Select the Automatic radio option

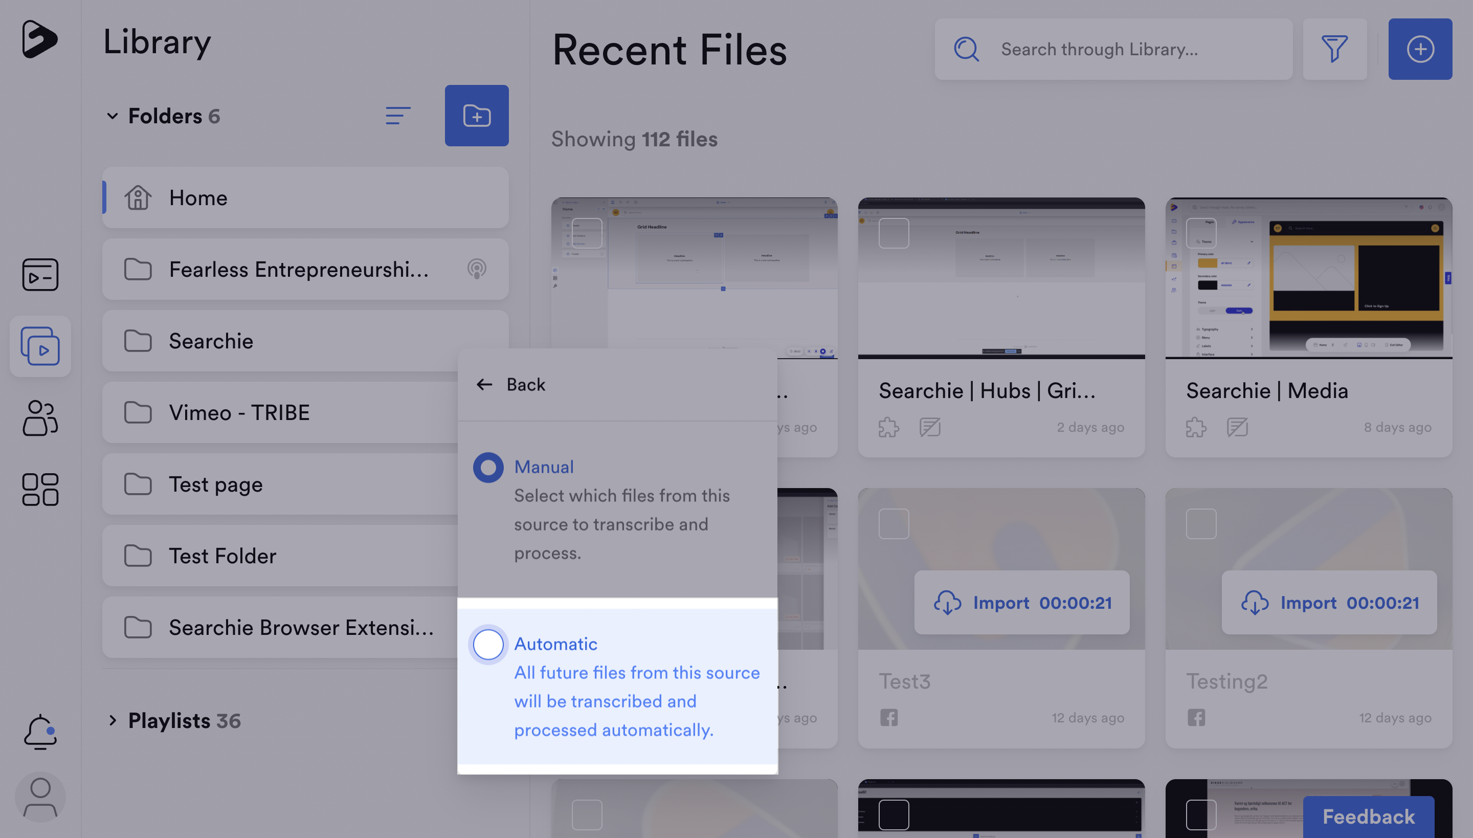point(488,644)
